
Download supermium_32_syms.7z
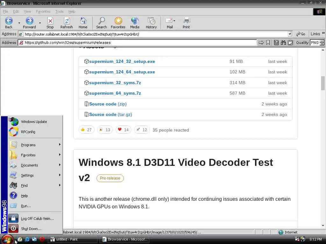(115, 83)
